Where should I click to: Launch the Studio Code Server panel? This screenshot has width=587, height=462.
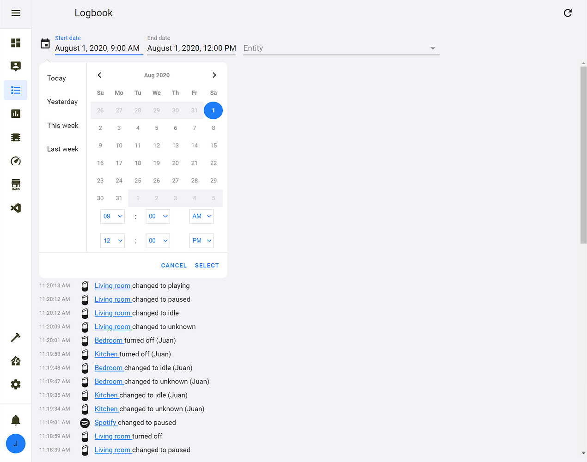(15, 208)
